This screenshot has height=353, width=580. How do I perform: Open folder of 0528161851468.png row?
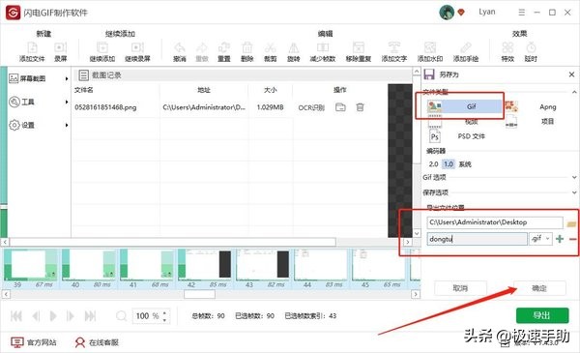(x=340, y=107)
